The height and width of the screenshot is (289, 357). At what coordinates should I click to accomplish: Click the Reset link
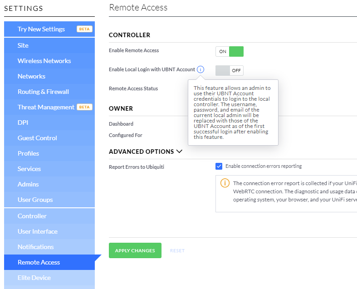click(x=177, y=250)
